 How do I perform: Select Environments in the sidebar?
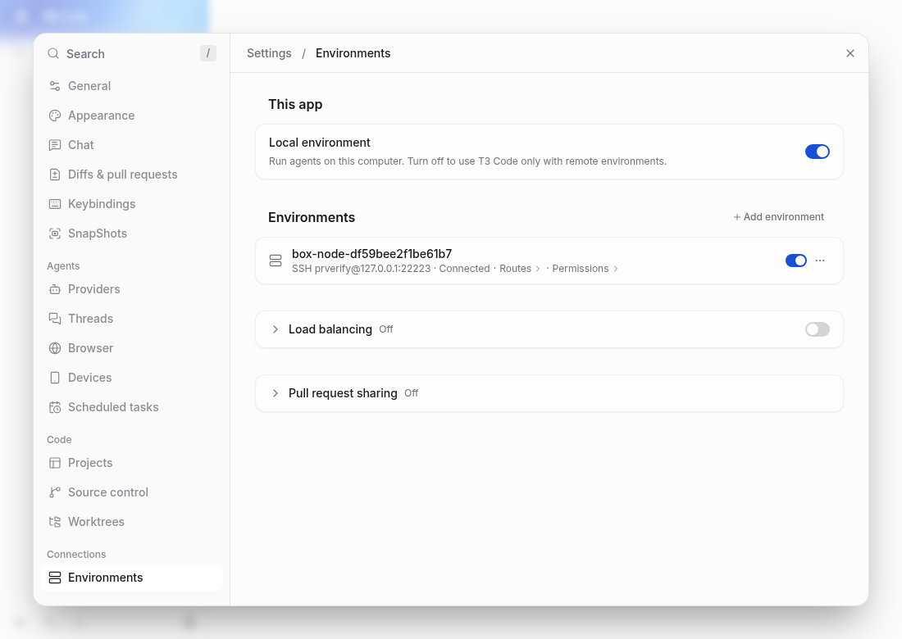pyautogui.click(x=131, y=578)
